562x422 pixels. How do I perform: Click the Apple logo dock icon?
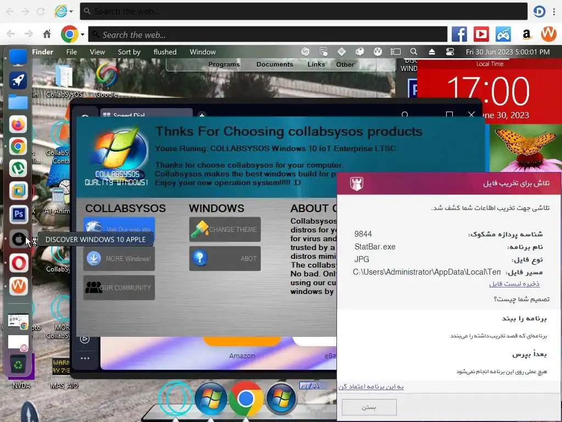[18, 238]
